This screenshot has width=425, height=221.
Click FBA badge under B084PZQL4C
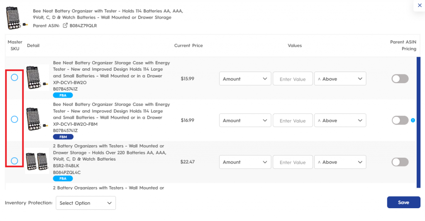click(63, 178)
